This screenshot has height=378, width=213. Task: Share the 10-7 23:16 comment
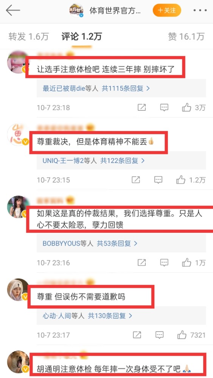(x=141, y=263)
